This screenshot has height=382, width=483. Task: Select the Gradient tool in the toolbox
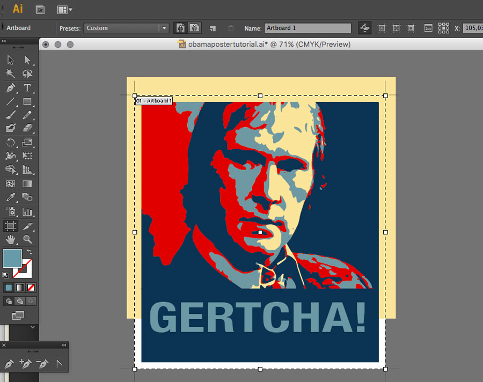pos(27,184)
